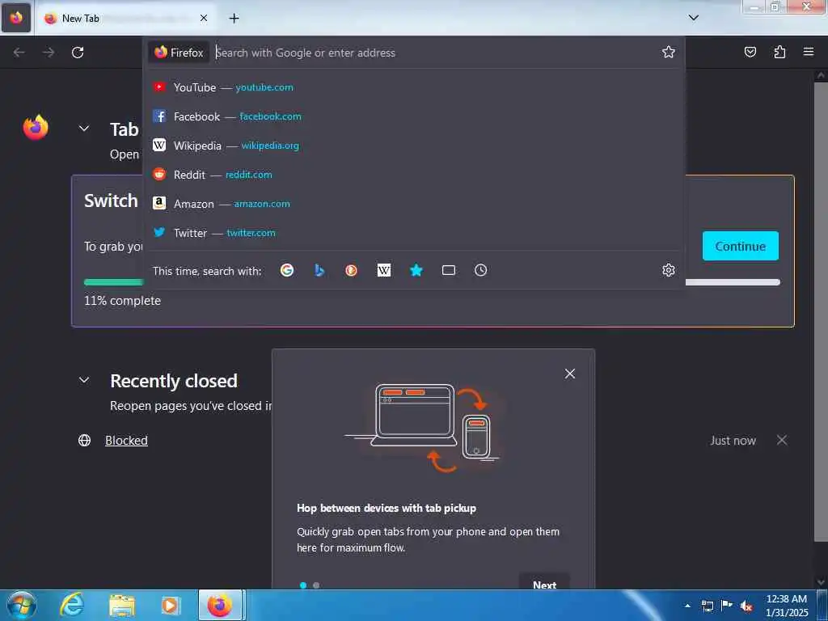Open Firefox View pinned tab icon

click(x=16, y=18)
